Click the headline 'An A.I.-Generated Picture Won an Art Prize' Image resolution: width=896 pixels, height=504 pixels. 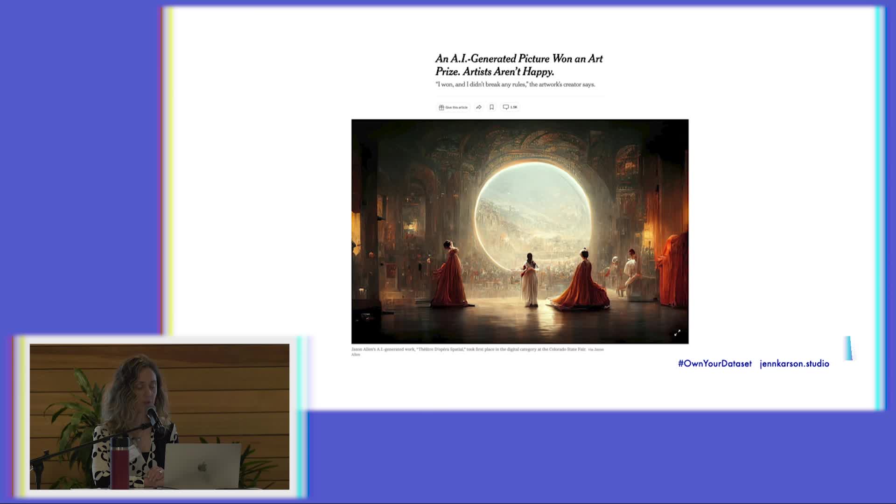pos(519,65)
